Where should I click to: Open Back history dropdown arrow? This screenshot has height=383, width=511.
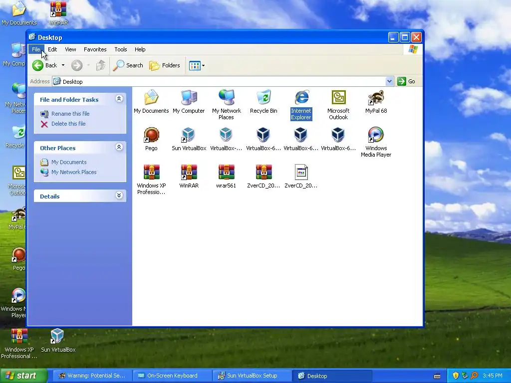(x=63, y=65)
